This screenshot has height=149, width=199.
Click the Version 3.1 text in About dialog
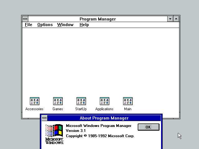click(76, 131)
